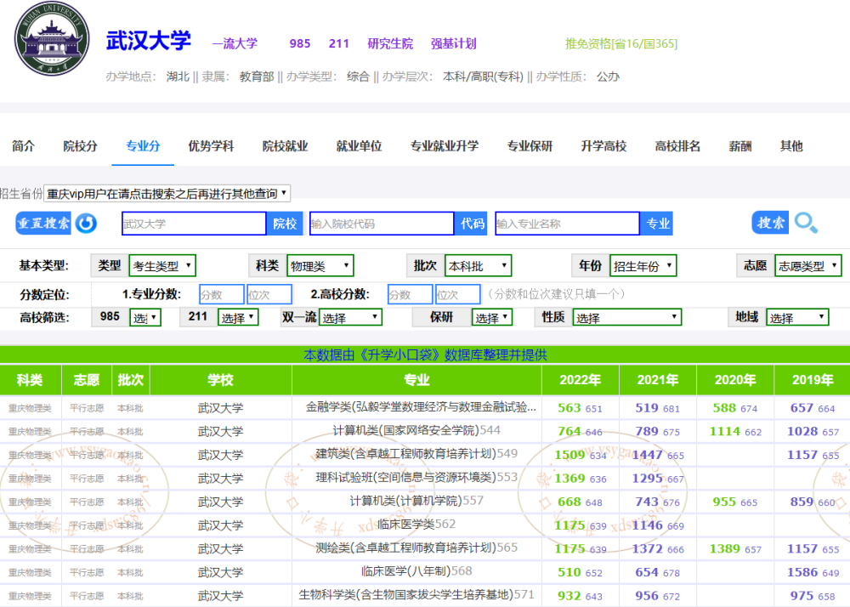Open the 招生省份 province dropdown
Image resolution: width=850 pixels, height=607 pixels.
coord(167,194)
